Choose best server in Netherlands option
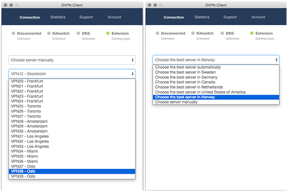The height and width of the screenshot is (192, 287). point(216,87)
